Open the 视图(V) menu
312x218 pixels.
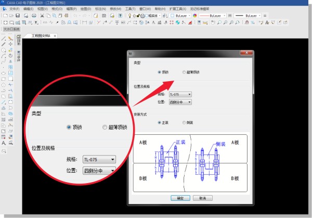[43, 9]
